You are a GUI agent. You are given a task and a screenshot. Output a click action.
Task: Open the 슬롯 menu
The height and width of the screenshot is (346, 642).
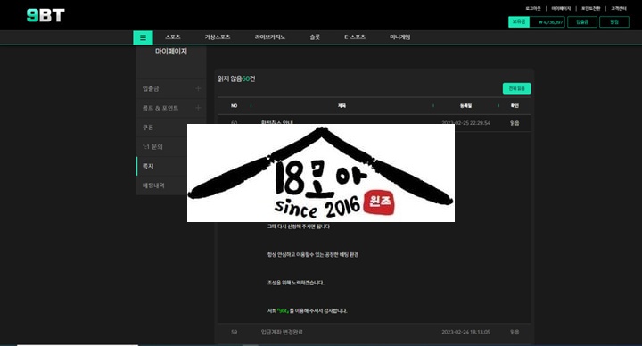click(x=315, y=37)
